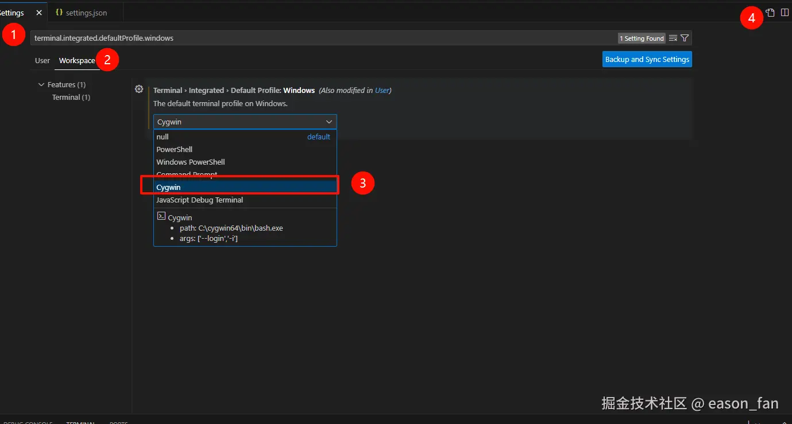The image size is (792, 424).
Task: Collapse the Features tree section
Action: pyautogui.click(x=41, y=85)
